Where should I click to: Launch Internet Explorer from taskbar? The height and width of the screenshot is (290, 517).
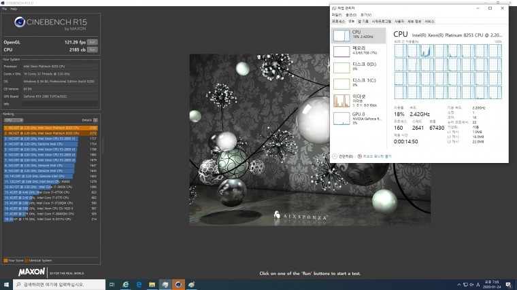coord(126,285)
